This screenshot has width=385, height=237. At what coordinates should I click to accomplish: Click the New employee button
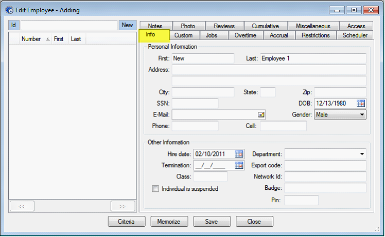[127, 25]
